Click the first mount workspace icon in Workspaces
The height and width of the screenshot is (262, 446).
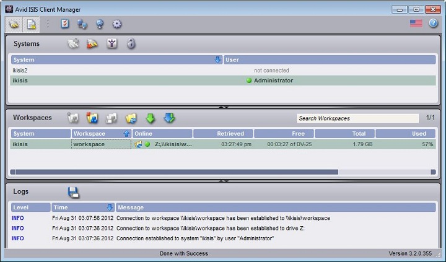tap(73, 118)
